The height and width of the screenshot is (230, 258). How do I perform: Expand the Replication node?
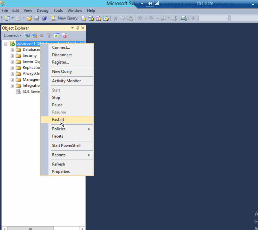pyautogui.click(x=12, y=68)
